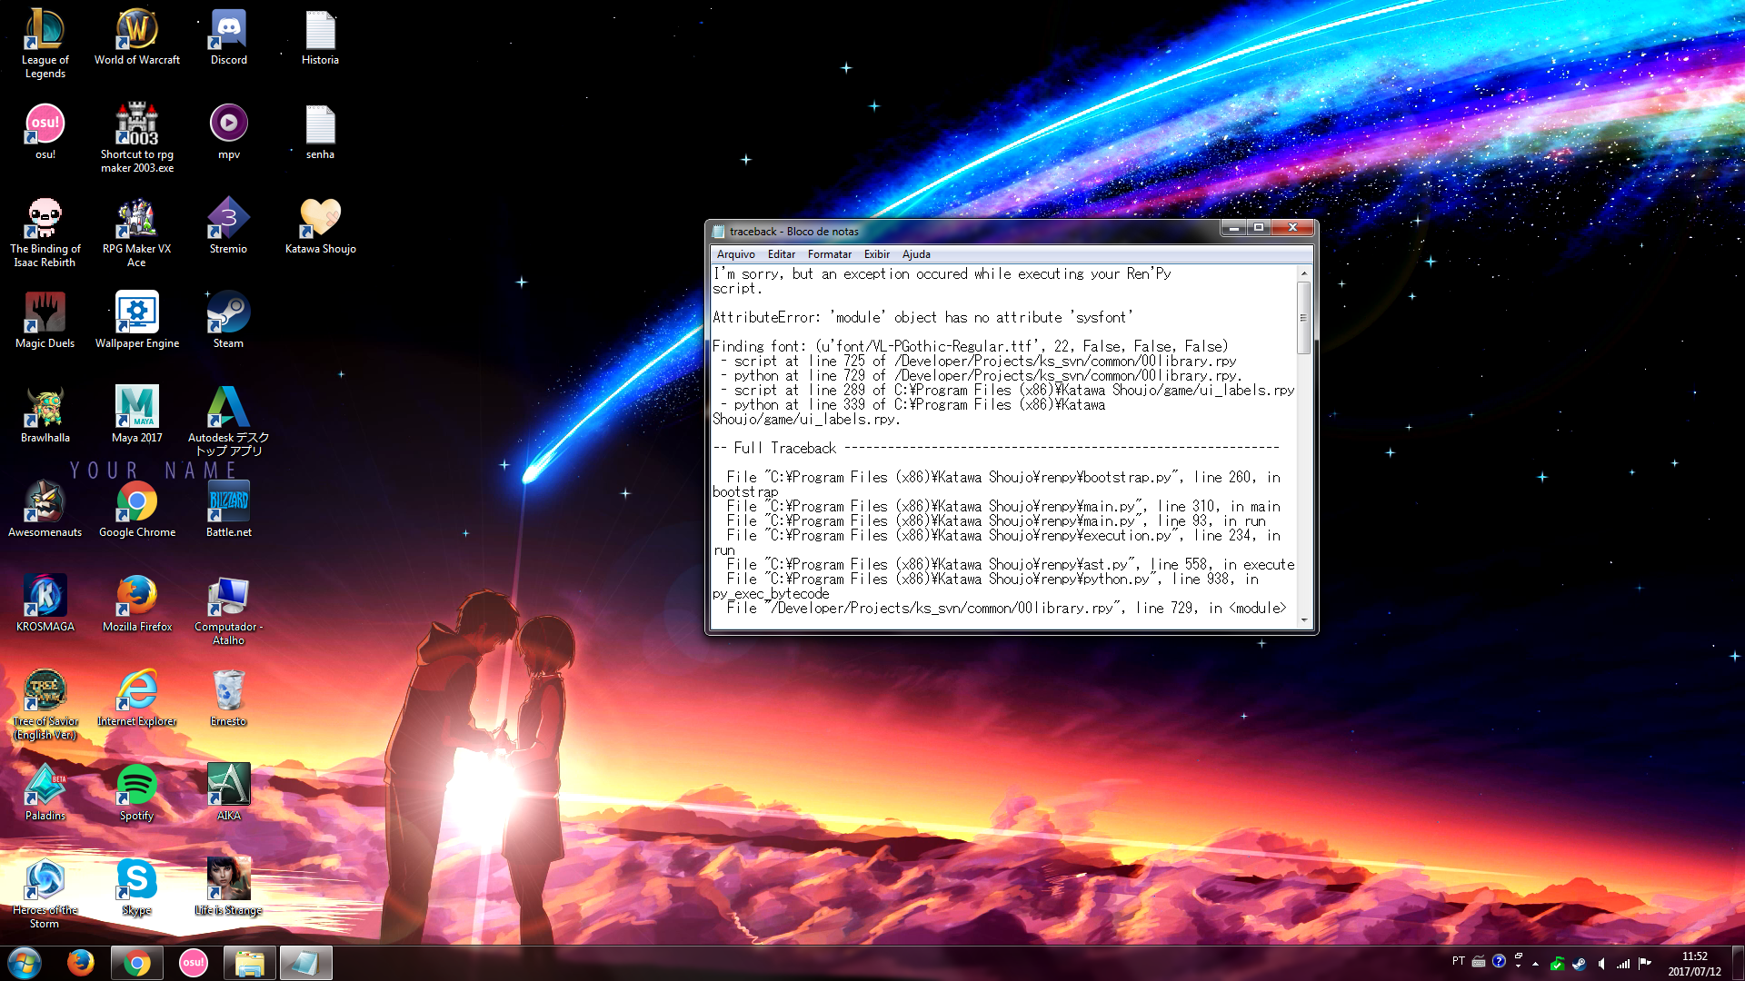1745x981 pixels.
Task: Select the Spotify desktop icon
Action: [x=137, y=793]
